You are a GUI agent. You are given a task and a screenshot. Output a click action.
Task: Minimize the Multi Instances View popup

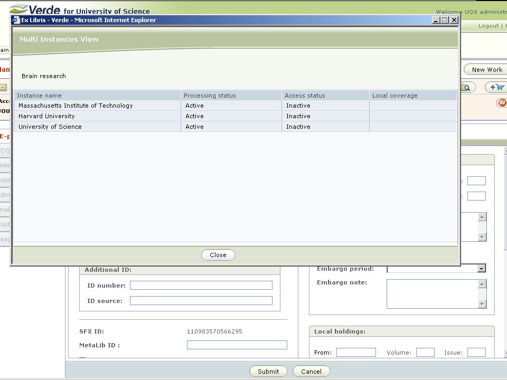[436, 20]
